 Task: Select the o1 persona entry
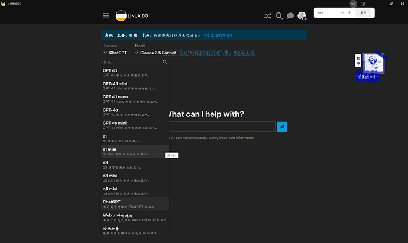point(135,138)
